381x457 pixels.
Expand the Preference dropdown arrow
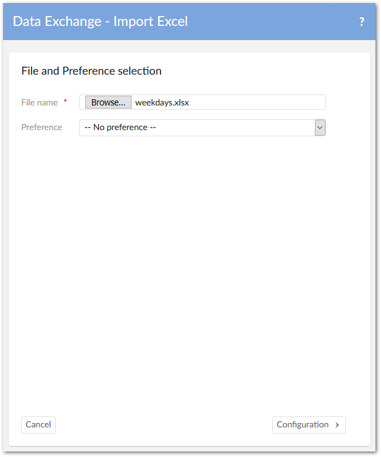(320, 128)
